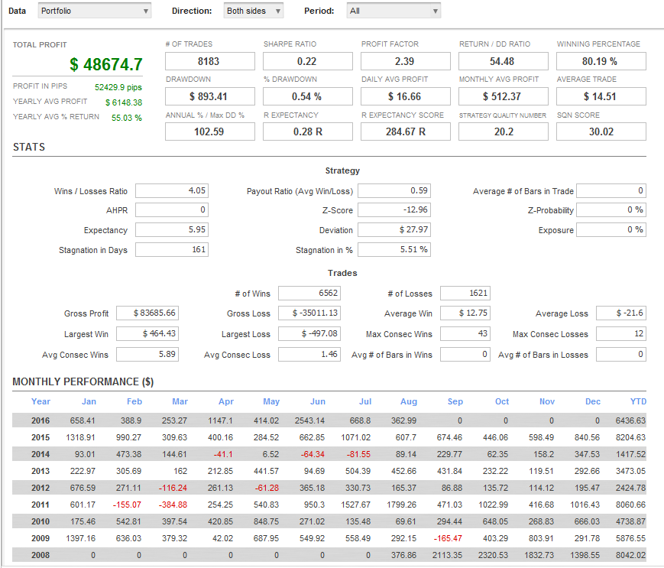Click the # of Losses field 1621
This screenshot has height=568, width=664.
(x=465, y=293)
